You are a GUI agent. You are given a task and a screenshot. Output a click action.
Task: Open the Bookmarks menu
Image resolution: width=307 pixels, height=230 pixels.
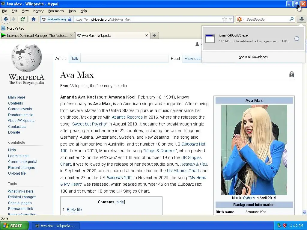[x=56, y=11]
